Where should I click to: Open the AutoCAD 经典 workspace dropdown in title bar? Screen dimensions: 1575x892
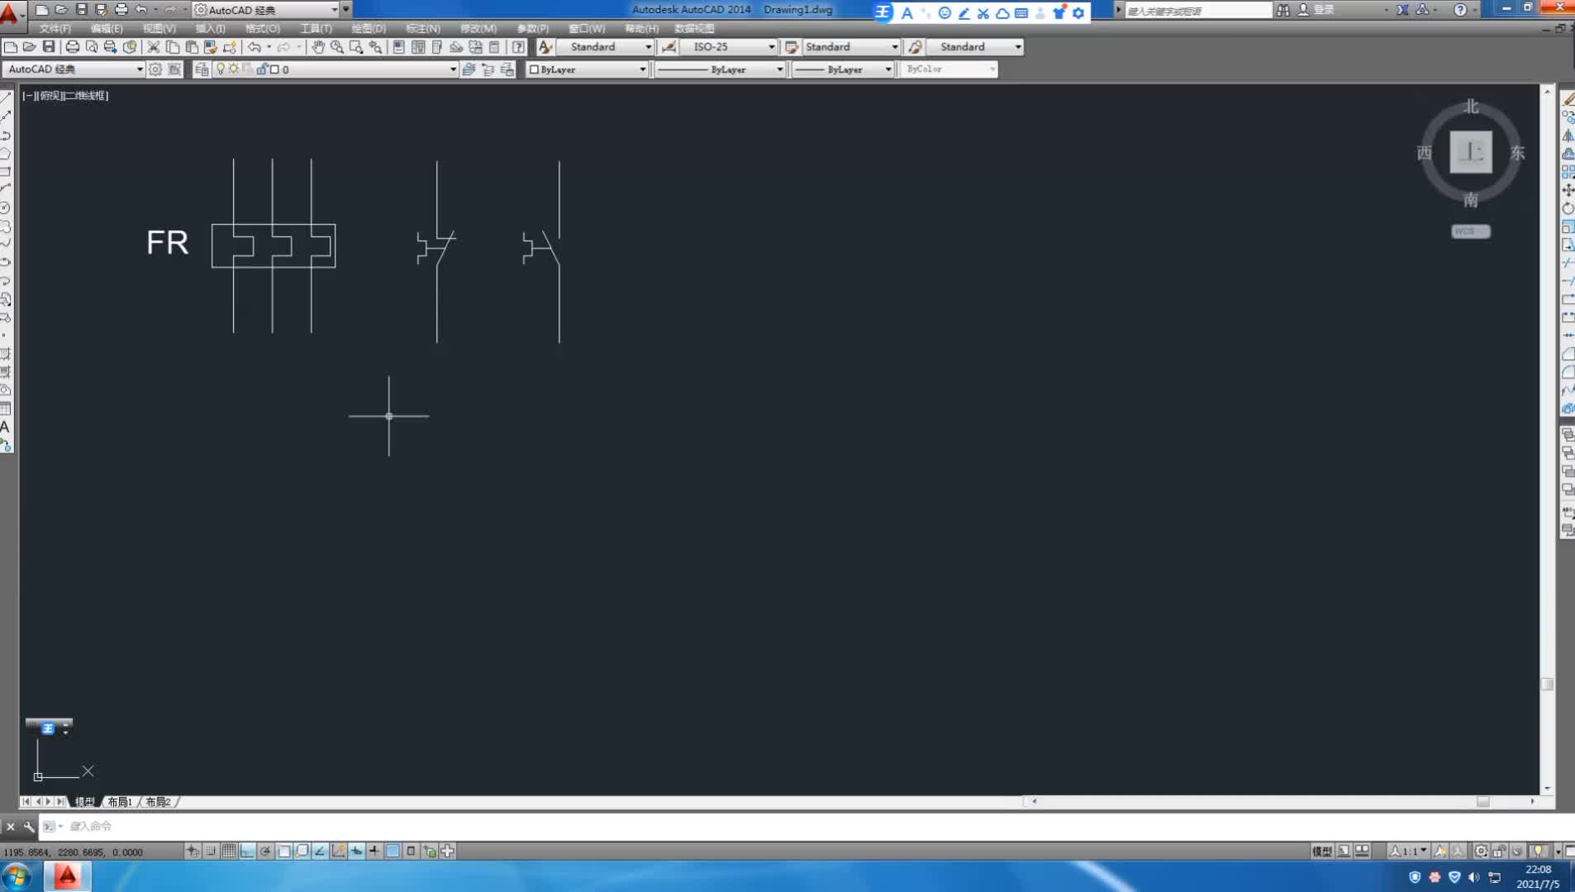pos(335,10)
